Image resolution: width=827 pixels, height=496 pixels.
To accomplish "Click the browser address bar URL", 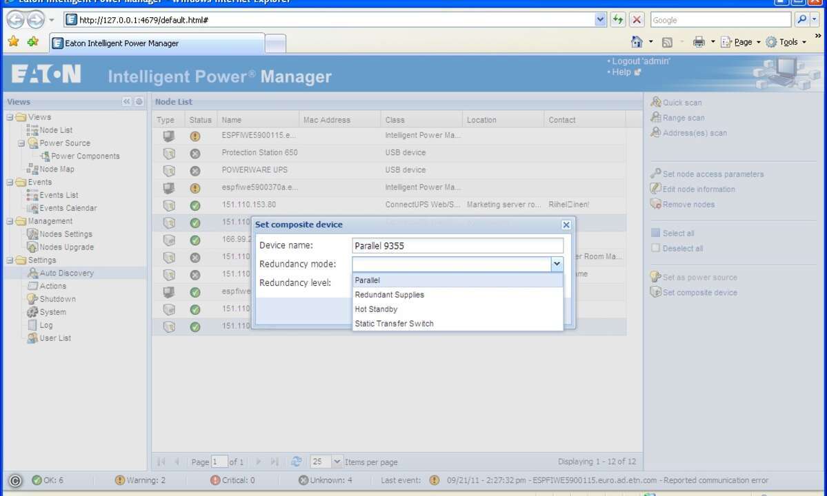I will coord(143,20).
